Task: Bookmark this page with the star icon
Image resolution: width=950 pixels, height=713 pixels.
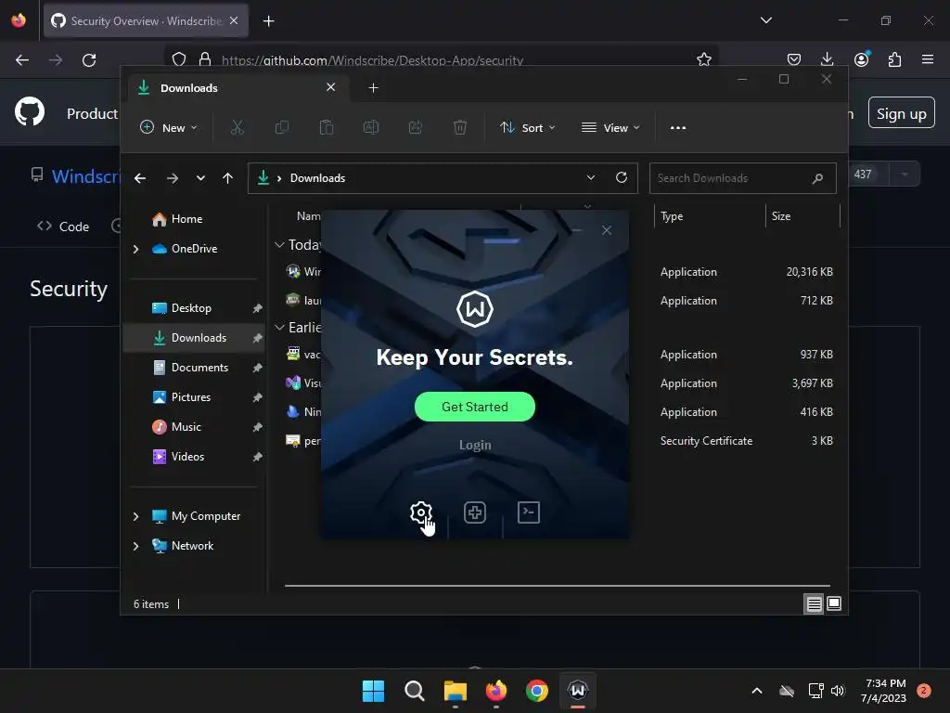Action: tap(703, 59)
